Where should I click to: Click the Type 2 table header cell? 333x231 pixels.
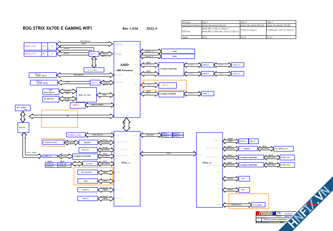[x=253, y=22]
